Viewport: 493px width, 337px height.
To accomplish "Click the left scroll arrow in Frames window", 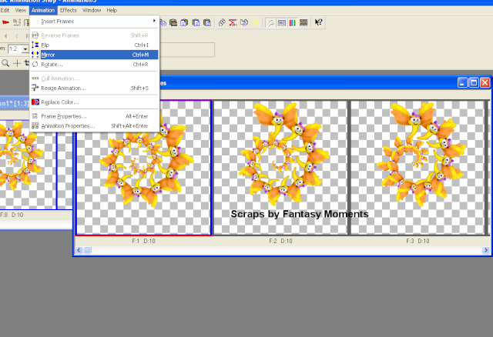I will 79,250.
